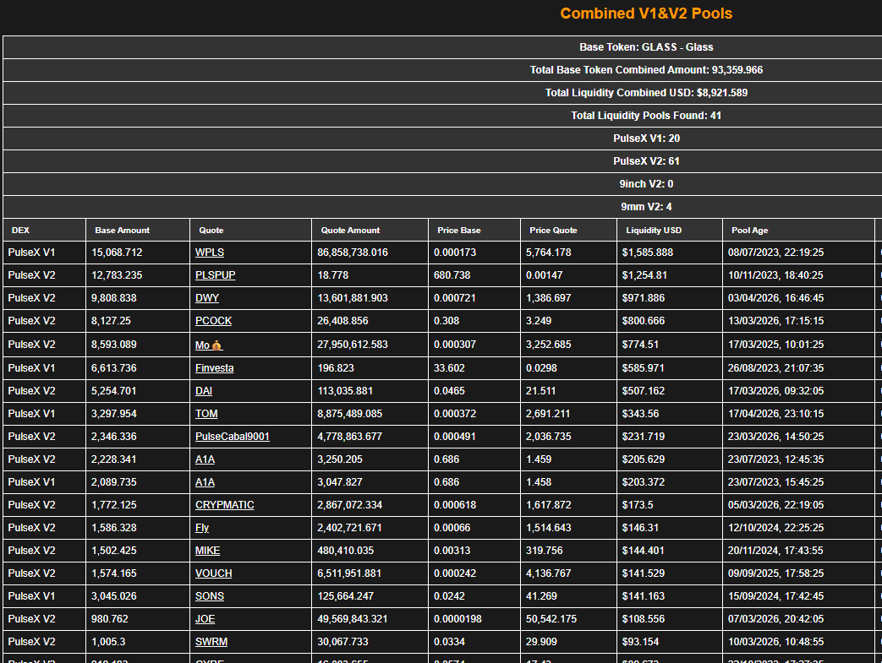
Task: Open the WPLS quote token link
Action: pos(209,253)
